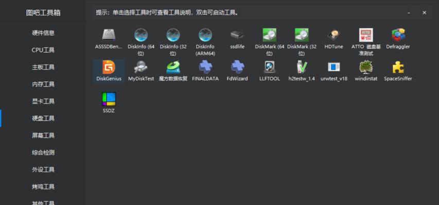Select the windirstat tree icon
Image resolution: width=439 pixels, height=205 pixels.
pos(366,67)
